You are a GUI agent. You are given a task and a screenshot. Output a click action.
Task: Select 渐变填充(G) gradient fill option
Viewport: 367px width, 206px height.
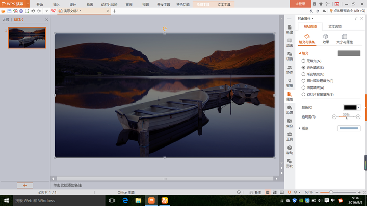313,74
